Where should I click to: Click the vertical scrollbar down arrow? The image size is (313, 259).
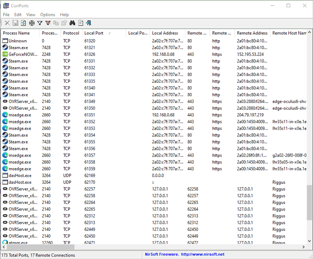309,241
